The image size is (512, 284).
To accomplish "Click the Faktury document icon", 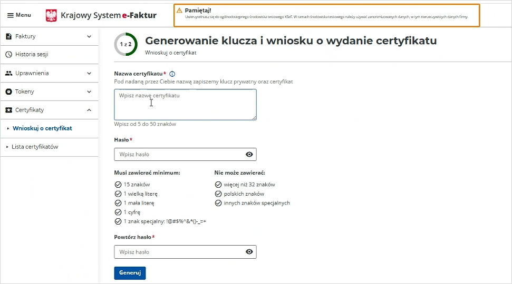I will 8,36.
